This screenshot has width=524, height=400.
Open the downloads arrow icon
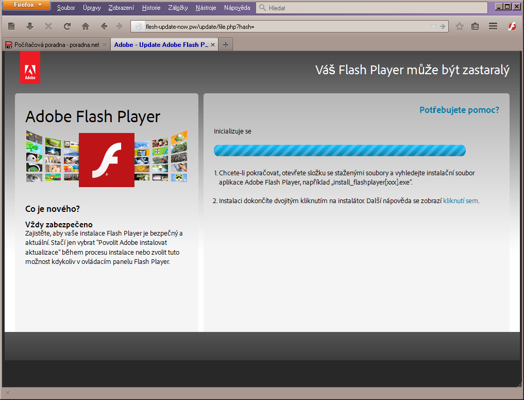click(x=30, y=26)
